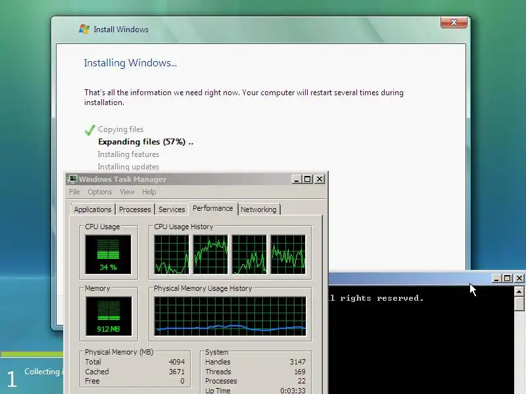Click the third CPU Usage History graph
This screenshot has width=526, height=394.
[249, 255]
